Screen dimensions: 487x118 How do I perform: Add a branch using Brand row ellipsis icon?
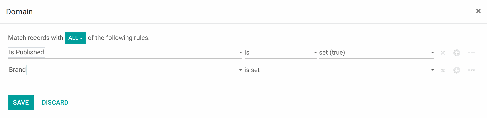pyautogui.click(x=472, y=70)
